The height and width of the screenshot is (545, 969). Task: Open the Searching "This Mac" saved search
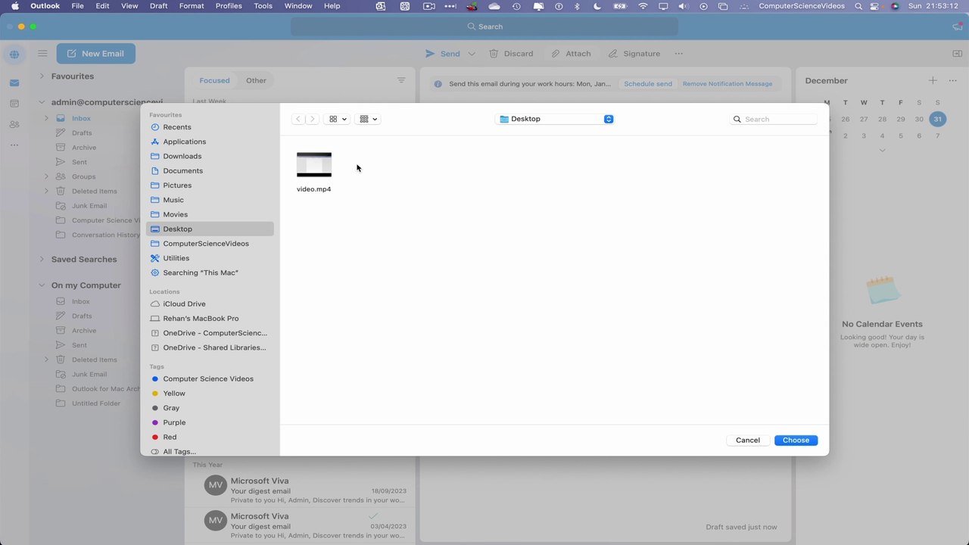(210, 272)
